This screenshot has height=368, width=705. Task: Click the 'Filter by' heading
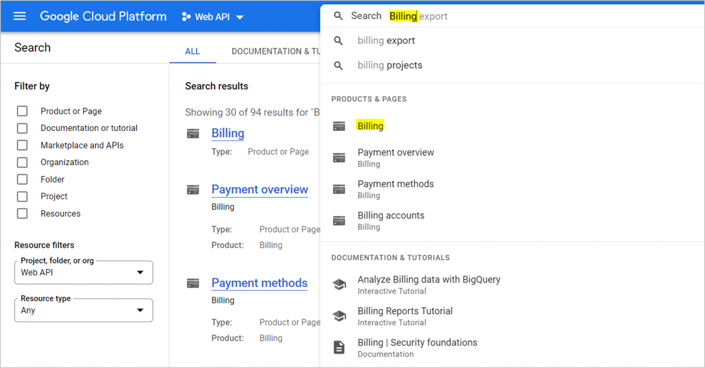32,86
